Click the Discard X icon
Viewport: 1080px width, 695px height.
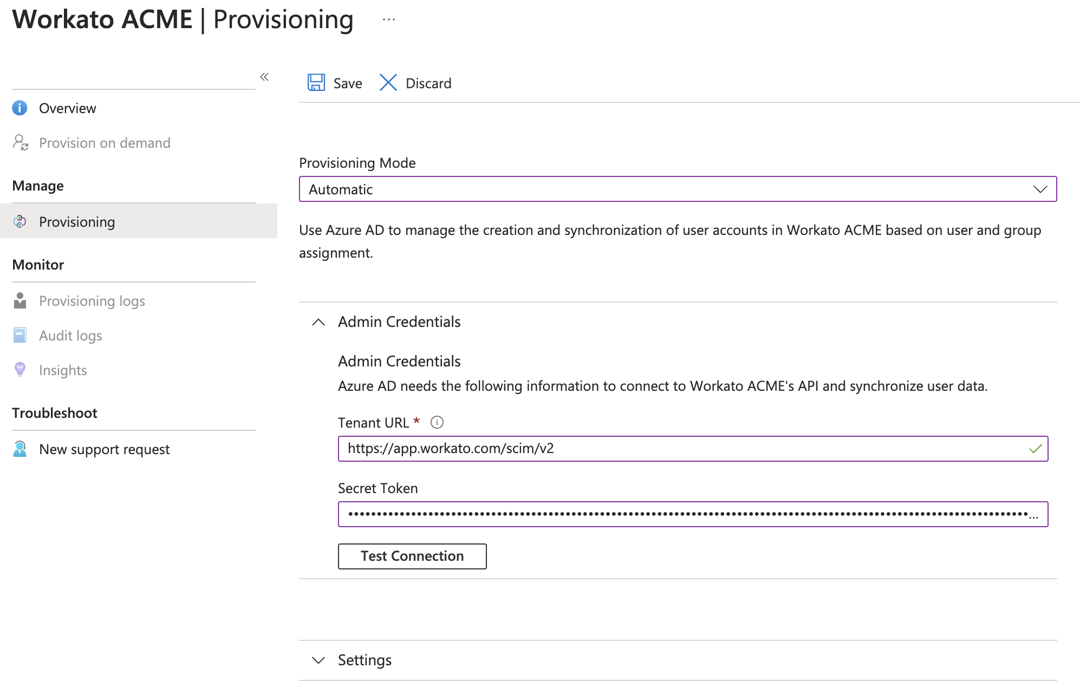point(388,82)
